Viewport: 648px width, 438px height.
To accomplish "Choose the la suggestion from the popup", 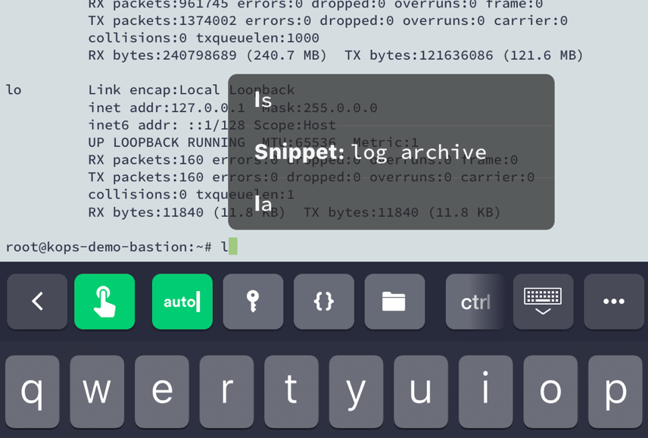I will click(263, 203).
